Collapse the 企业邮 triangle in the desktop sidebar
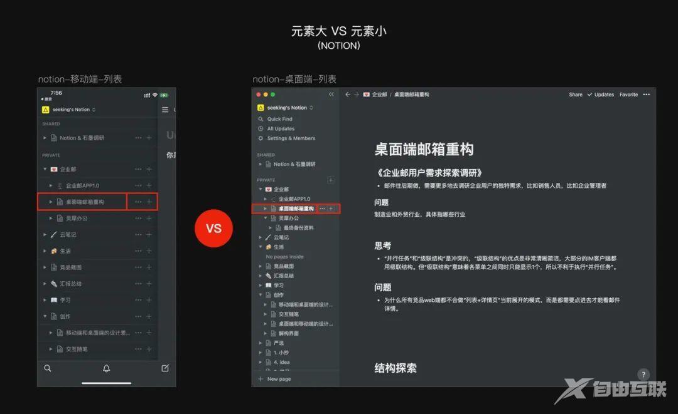This screenshot has height=414, width=678. tap(261, 189)
